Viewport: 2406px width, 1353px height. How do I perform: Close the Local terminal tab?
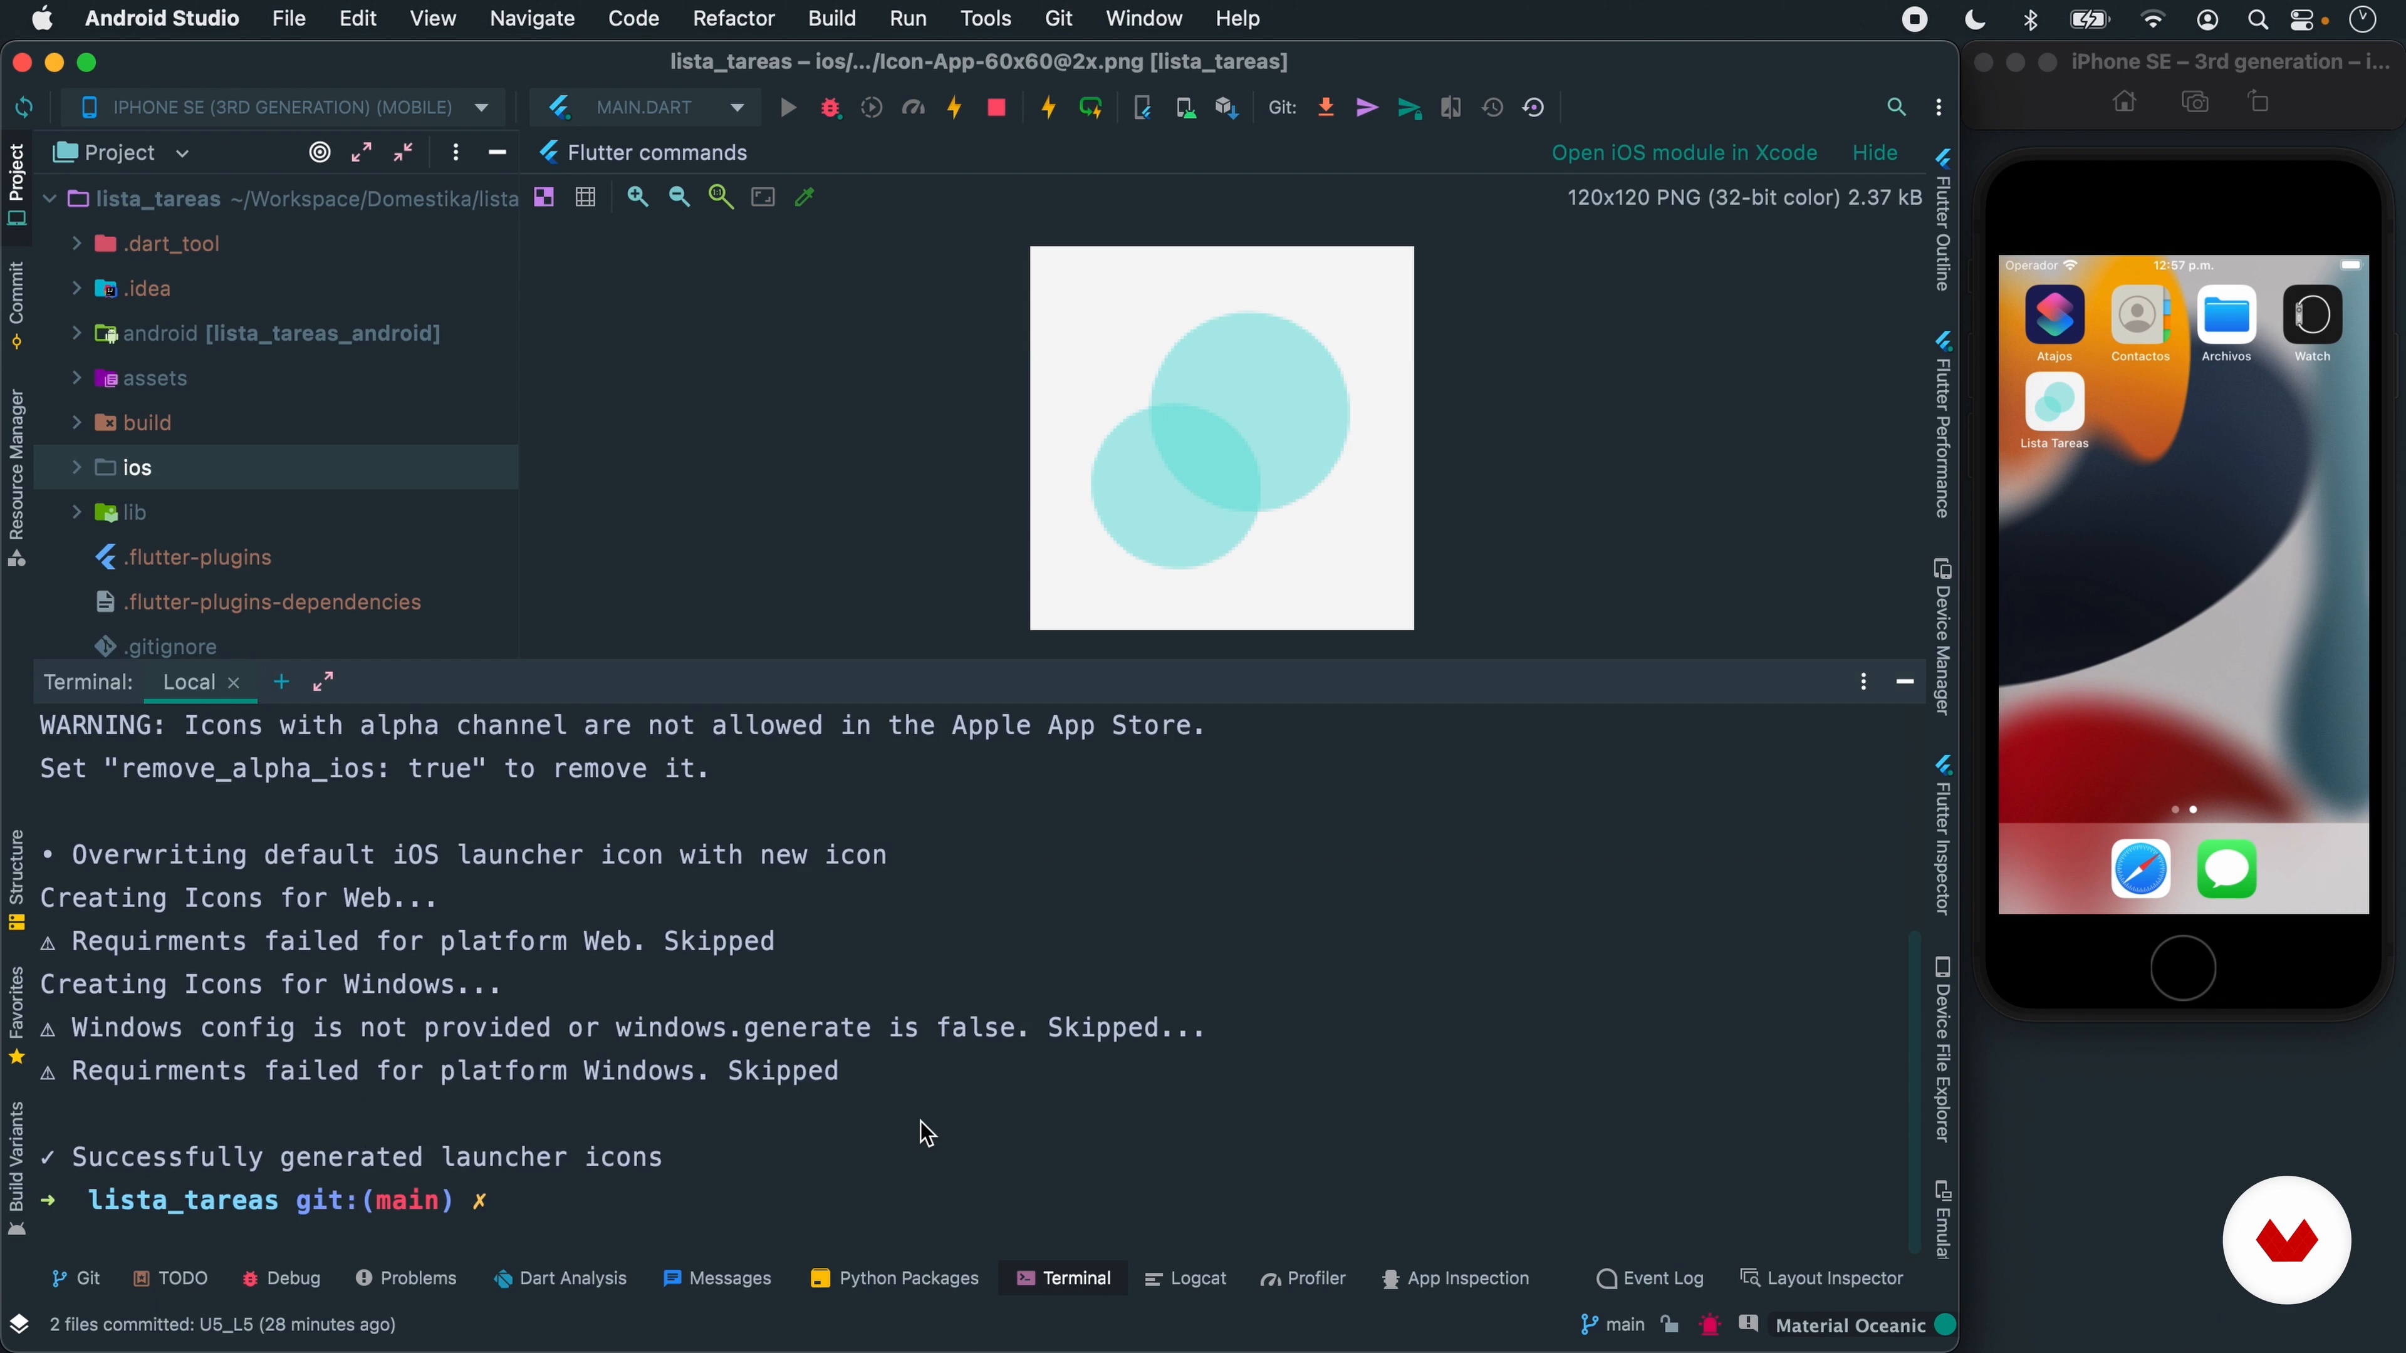[x=234, y=683]
